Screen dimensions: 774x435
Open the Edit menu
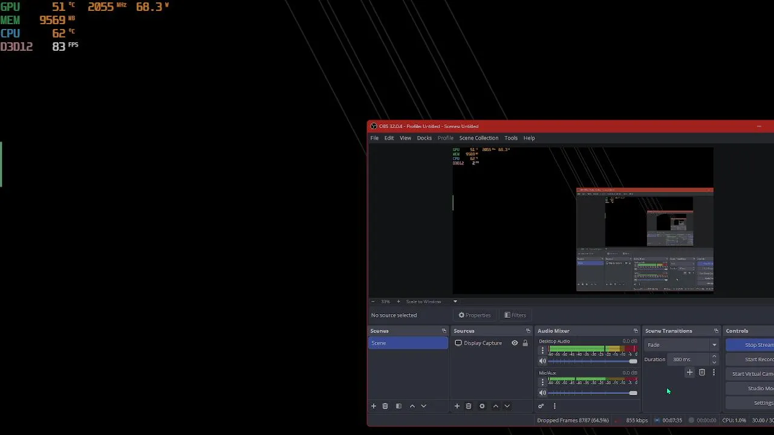tap(389, 138)
